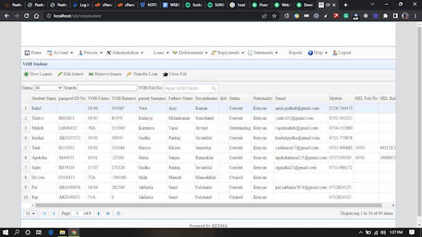
Task: Click the search magnifier in VOB Fileno box
Action: [x=214, y=88]
